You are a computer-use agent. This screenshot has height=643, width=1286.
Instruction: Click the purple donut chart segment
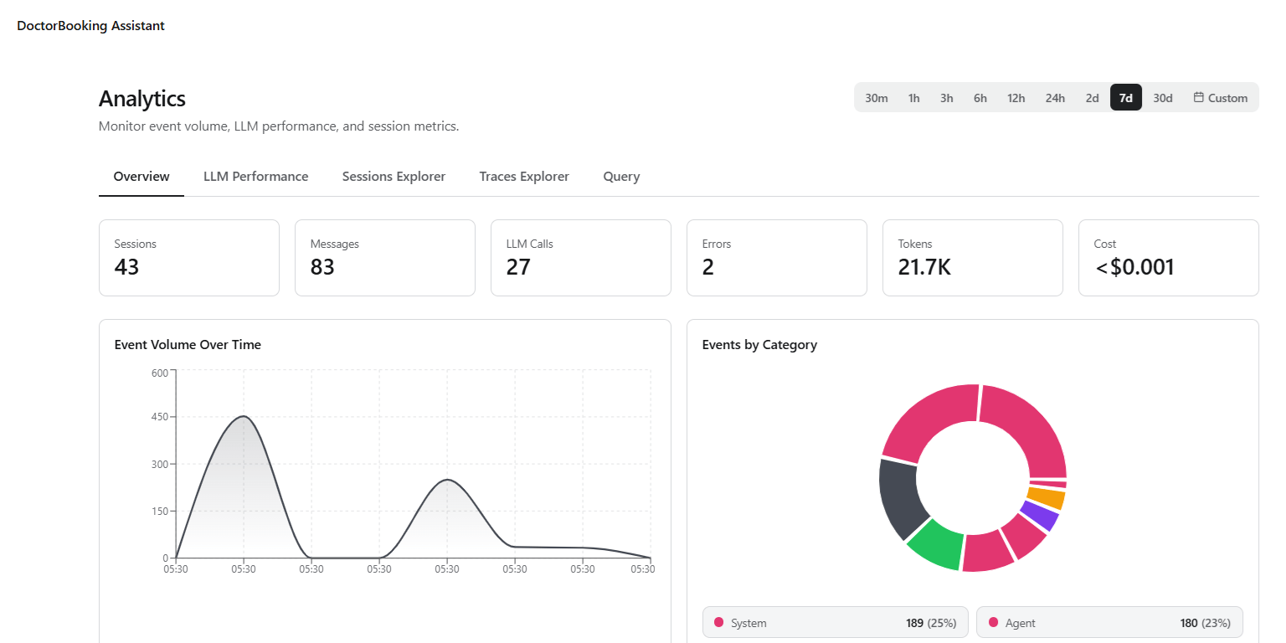(x=1039, y=516)
